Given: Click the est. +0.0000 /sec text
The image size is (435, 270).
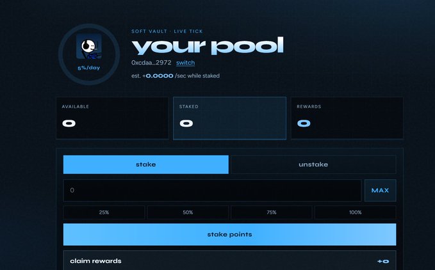Looking at the screenshot, I should pos(176,76).
